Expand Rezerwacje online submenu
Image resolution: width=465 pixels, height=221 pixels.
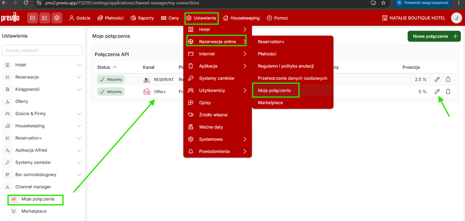click(x=218, y=42)
